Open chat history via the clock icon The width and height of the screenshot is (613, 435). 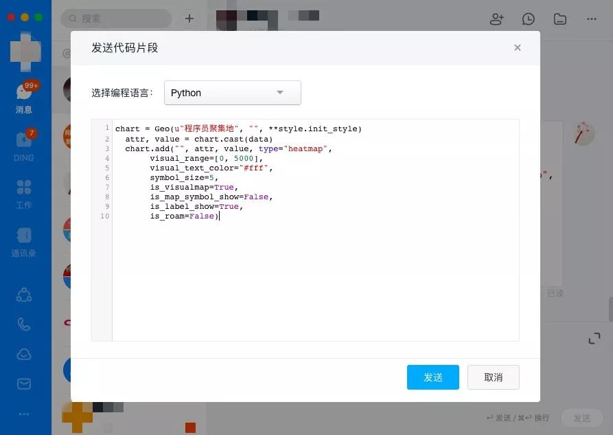[x=528, y=19]
